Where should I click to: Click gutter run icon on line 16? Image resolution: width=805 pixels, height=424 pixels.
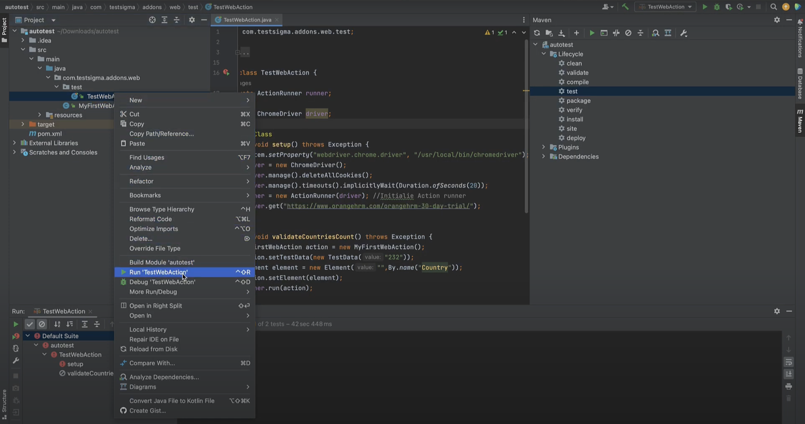(226, 72)
